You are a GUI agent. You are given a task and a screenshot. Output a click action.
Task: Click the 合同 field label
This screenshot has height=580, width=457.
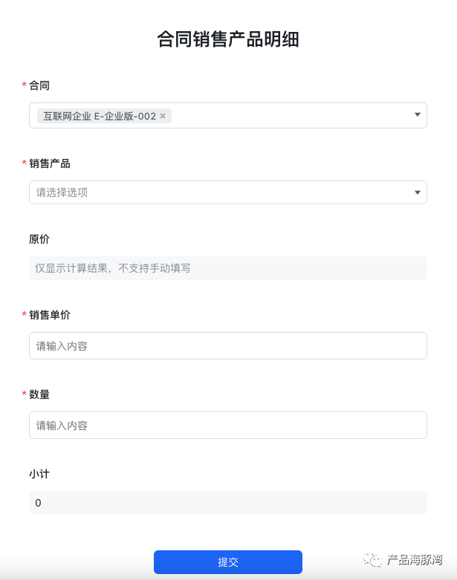[39, 85]
